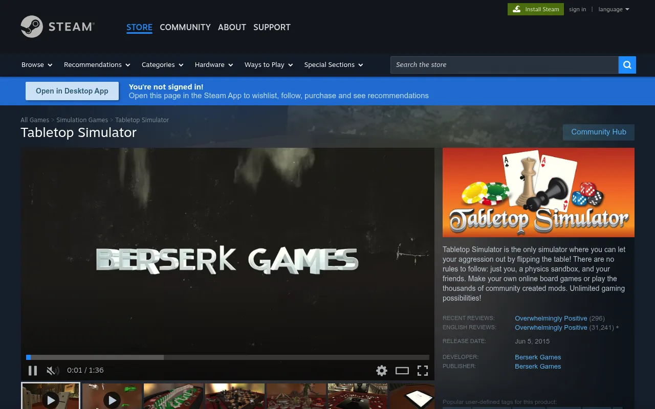Open recent reviews Overwhelmingly Positive link
Image resolution: width=655 pixels, height=409 pixels.
click(x=551, y=319)
